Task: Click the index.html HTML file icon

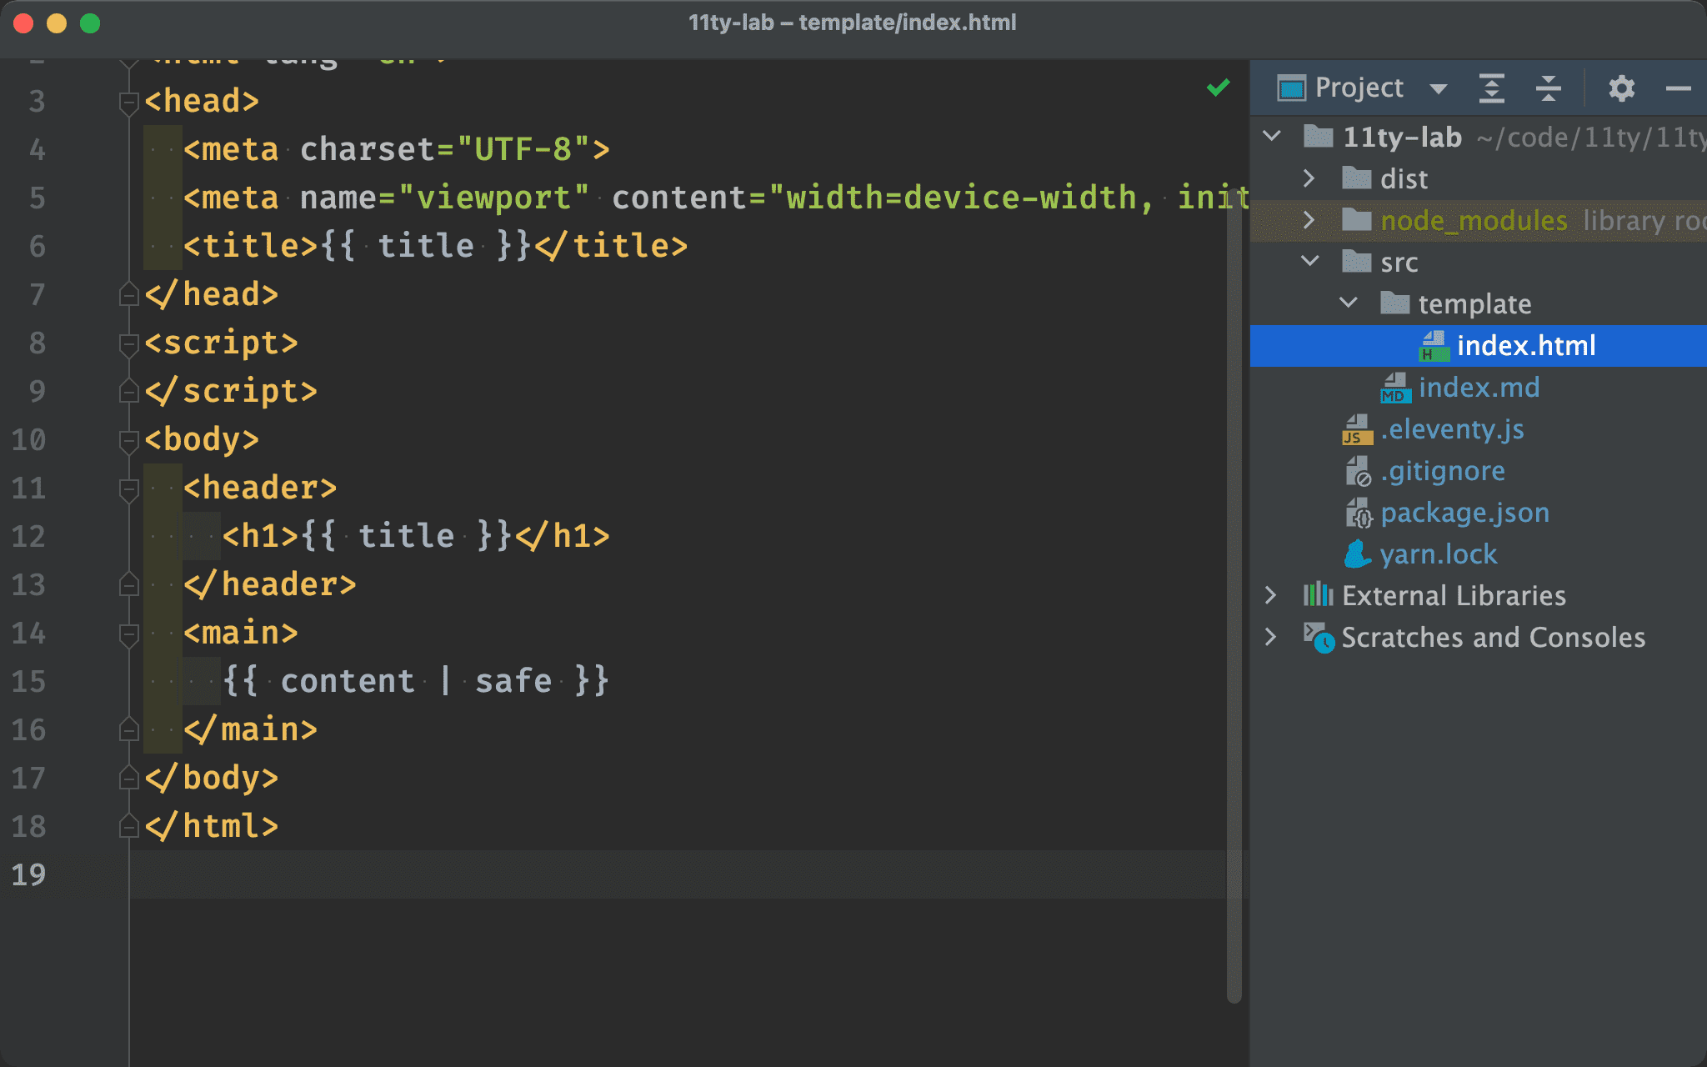Action: 1434,346
